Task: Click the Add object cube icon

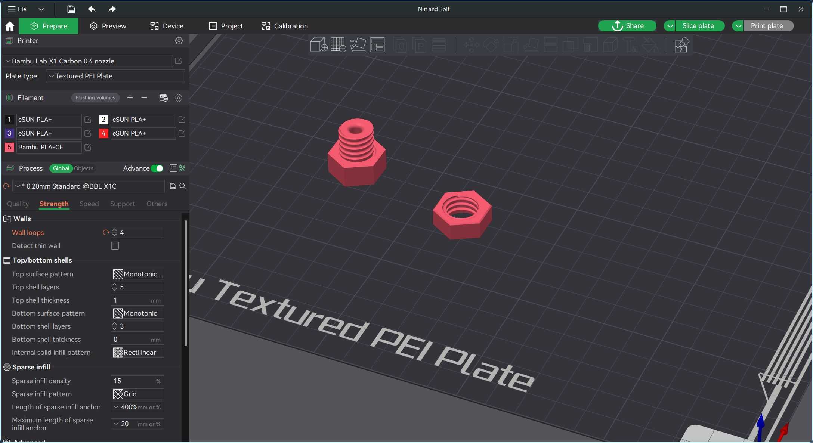Action: tap(319, 45)
